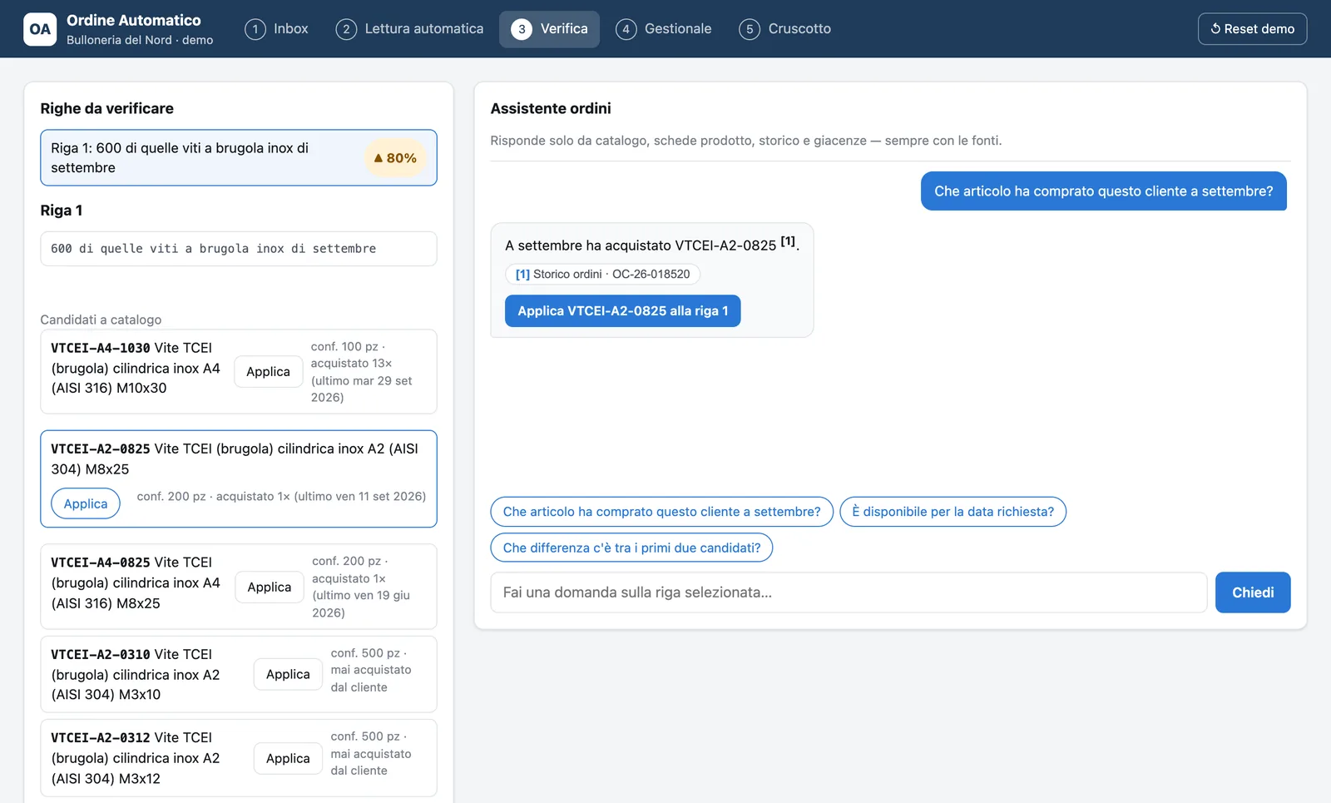Click suggestion comparing first two candidates

(631, 548)
